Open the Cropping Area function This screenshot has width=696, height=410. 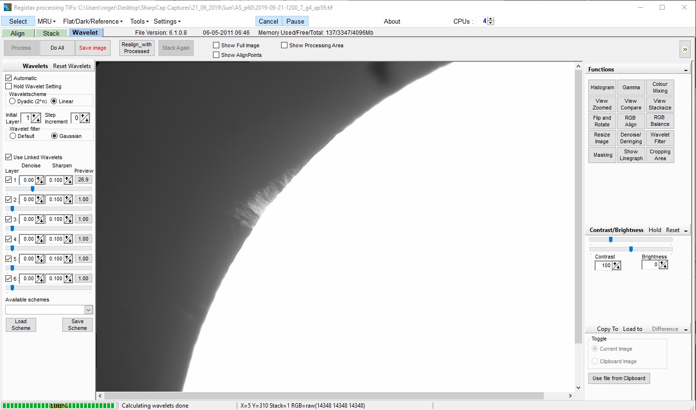660,155
